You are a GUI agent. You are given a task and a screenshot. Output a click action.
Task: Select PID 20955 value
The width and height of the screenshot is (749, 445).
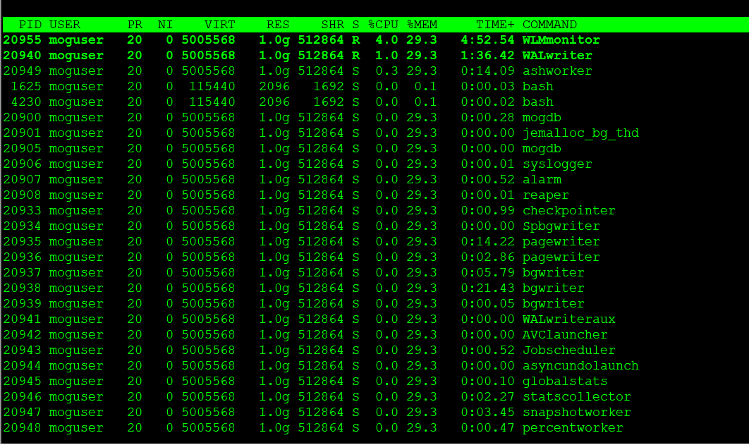23,40
